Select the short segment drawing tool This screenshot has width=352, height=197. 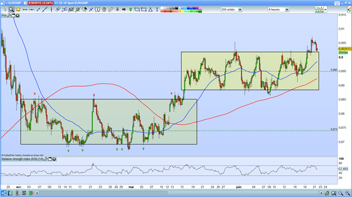[38, 10]
